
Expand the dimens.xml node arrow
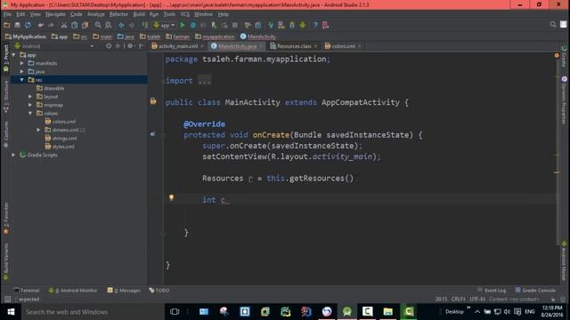point(38,130)
